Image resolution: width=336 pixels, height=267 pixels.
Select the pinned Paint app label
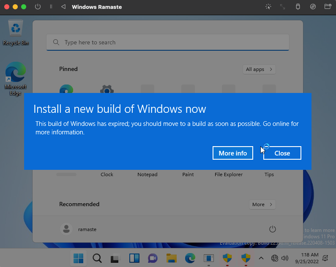point(188,174)
